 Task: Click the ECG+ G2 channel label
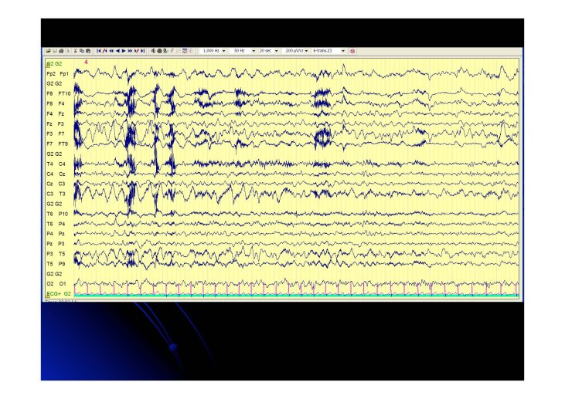pos(59,294)
